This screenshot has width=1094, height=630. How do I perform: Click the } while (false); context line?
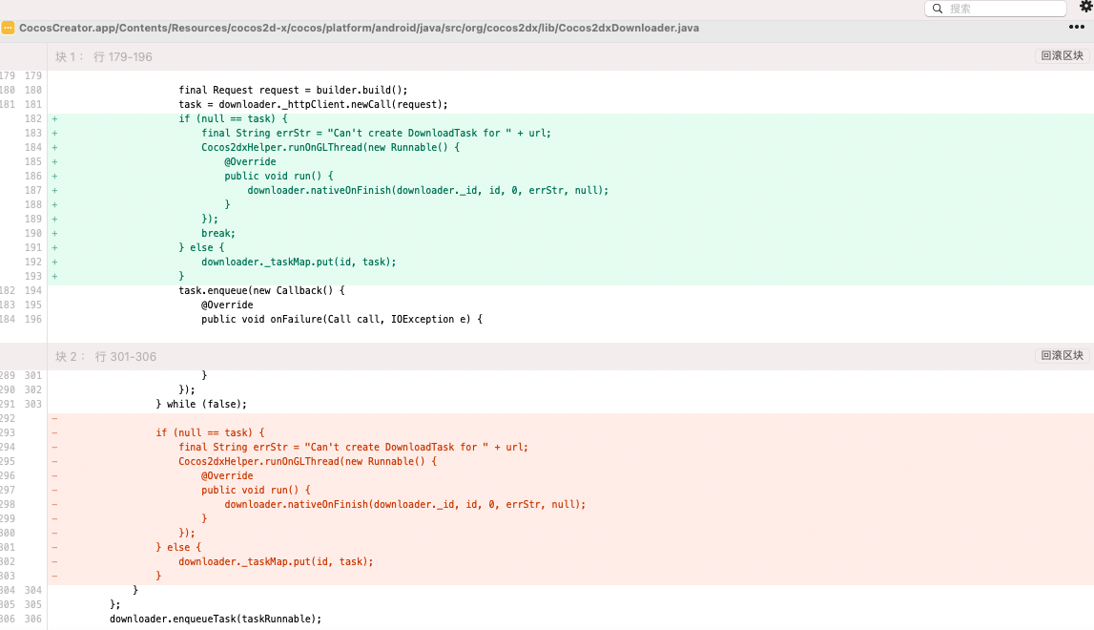click(x=201, y=405)
